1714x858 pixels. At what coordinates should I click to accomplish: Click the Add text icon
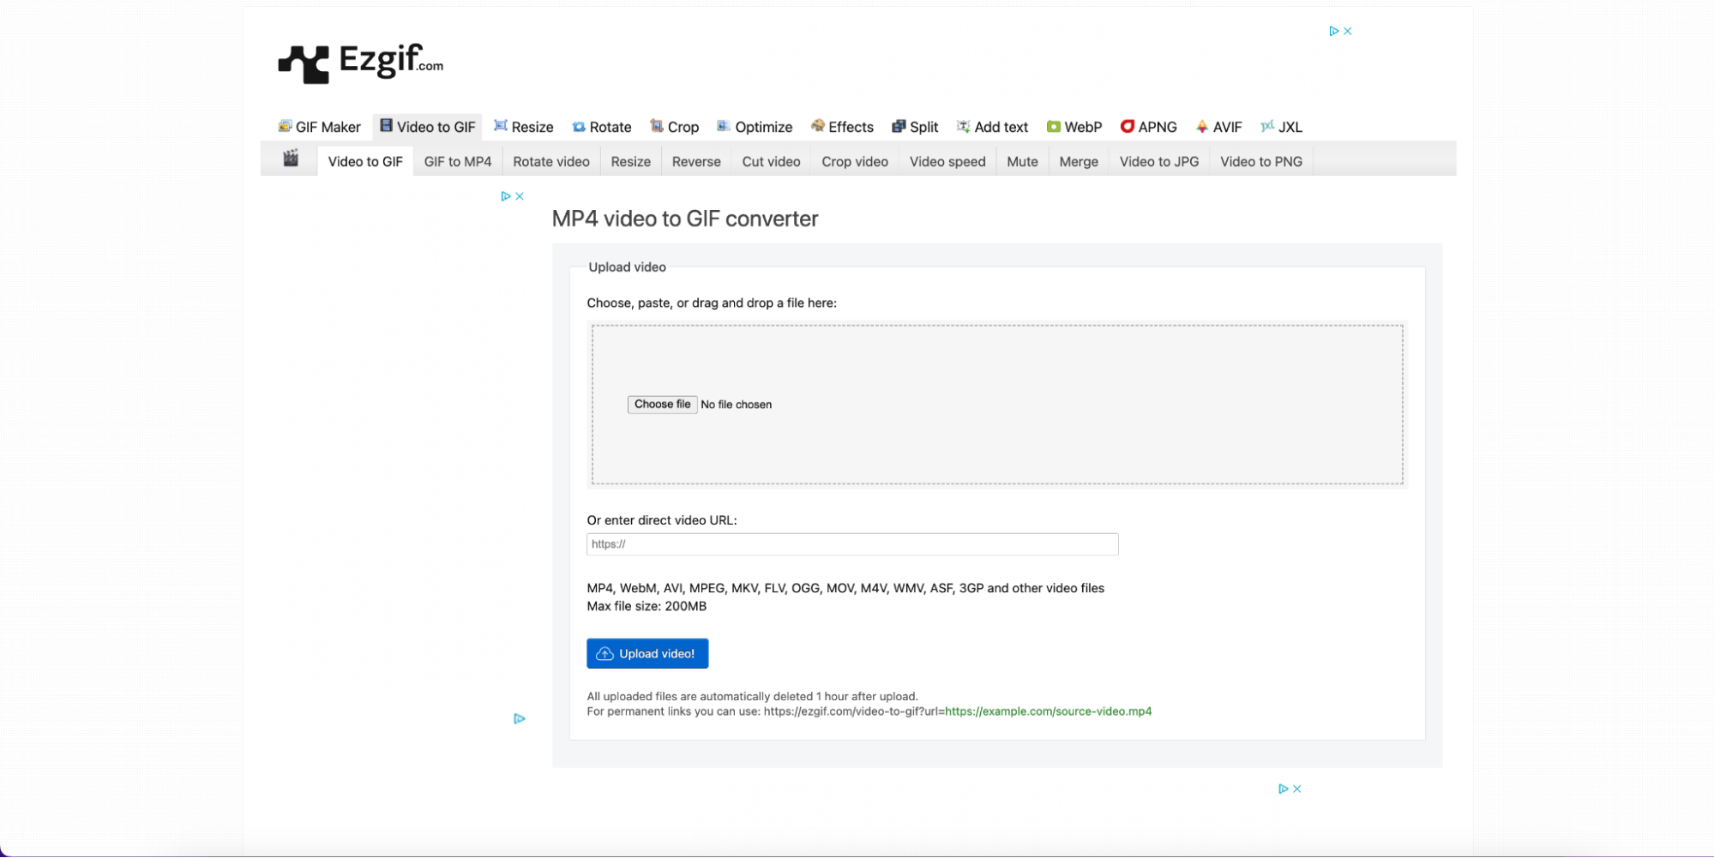[x=964, y=126]
